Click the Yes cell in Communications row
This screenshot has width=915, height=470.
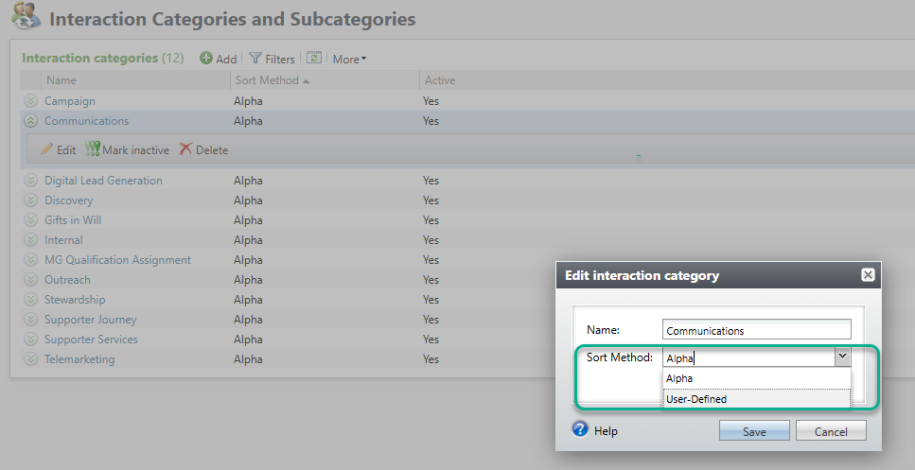pos(431,121)
